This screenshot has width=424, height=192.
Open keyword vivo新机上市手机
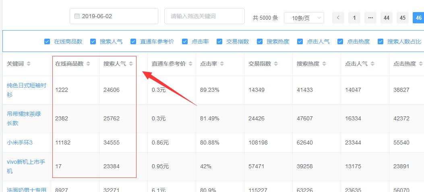(x=26, y=166)
